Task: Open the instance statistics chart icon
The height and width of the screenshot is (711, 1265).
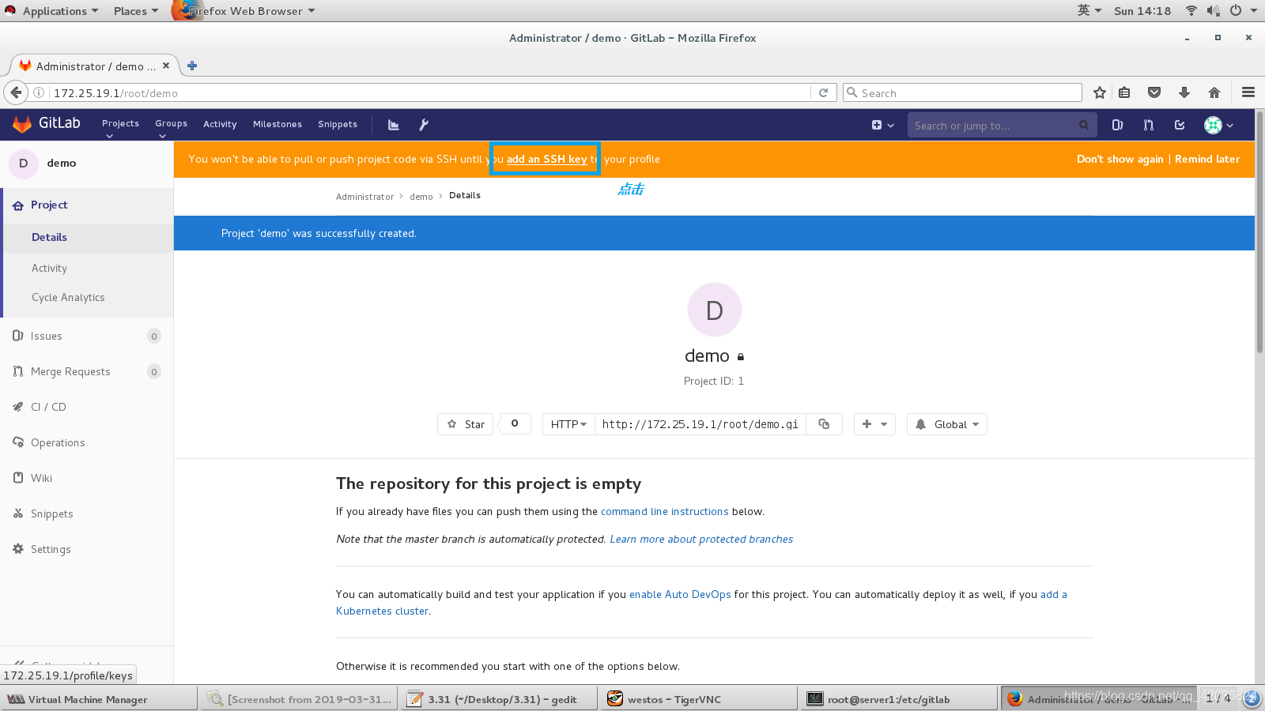Action: (394, 125)
